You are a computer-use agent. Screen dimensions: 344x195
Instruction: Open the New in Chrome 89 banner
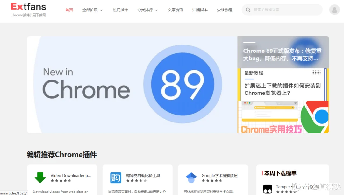point(132,85)
